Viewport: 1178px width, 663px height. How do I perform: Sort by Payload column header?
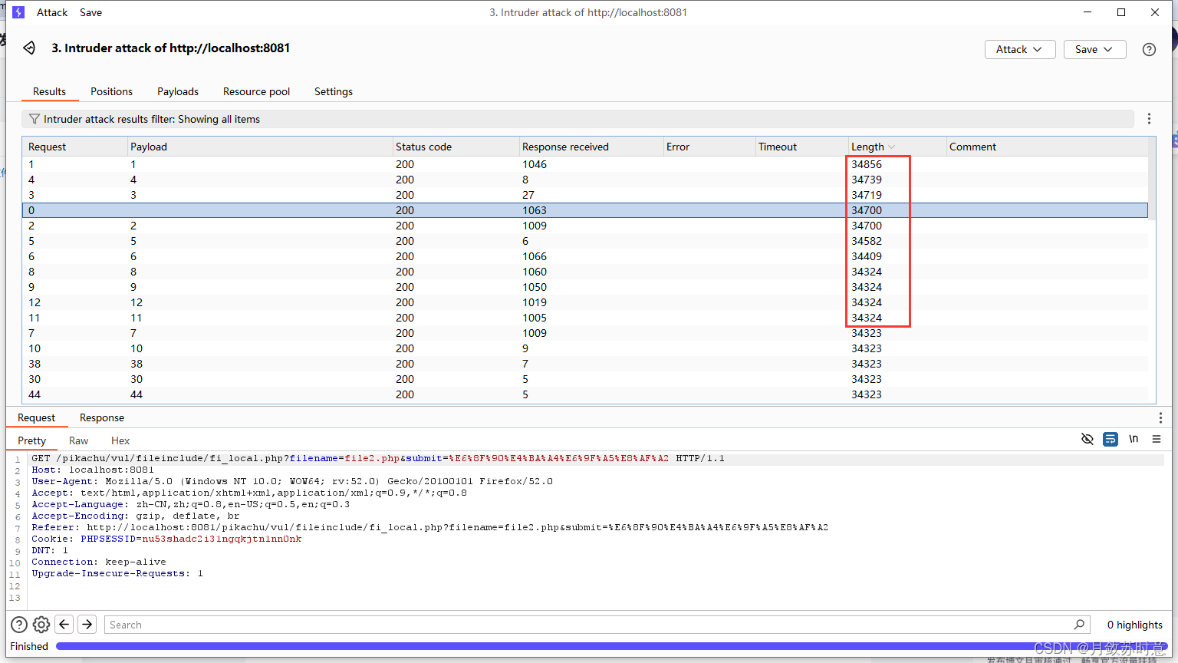click(x=259, y=147)
